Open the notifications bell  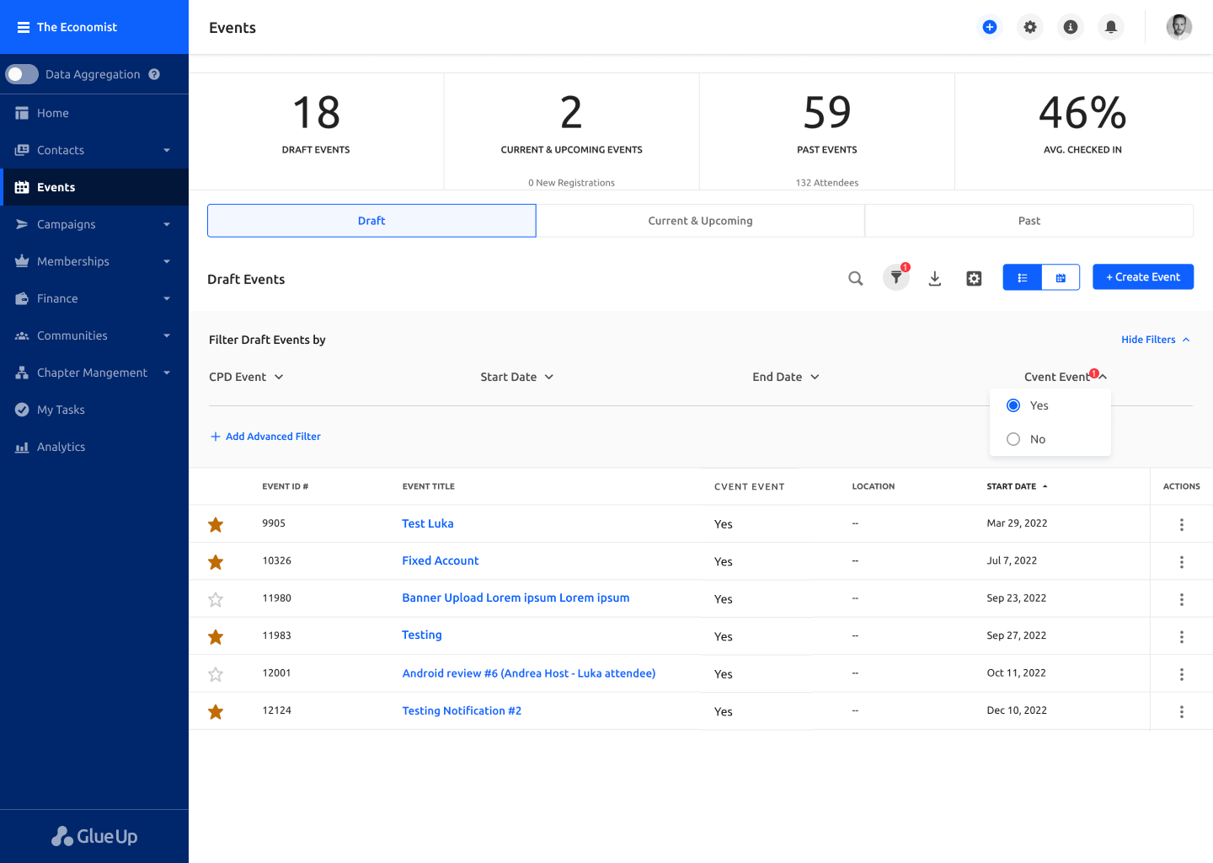(x=1110, y=26)
